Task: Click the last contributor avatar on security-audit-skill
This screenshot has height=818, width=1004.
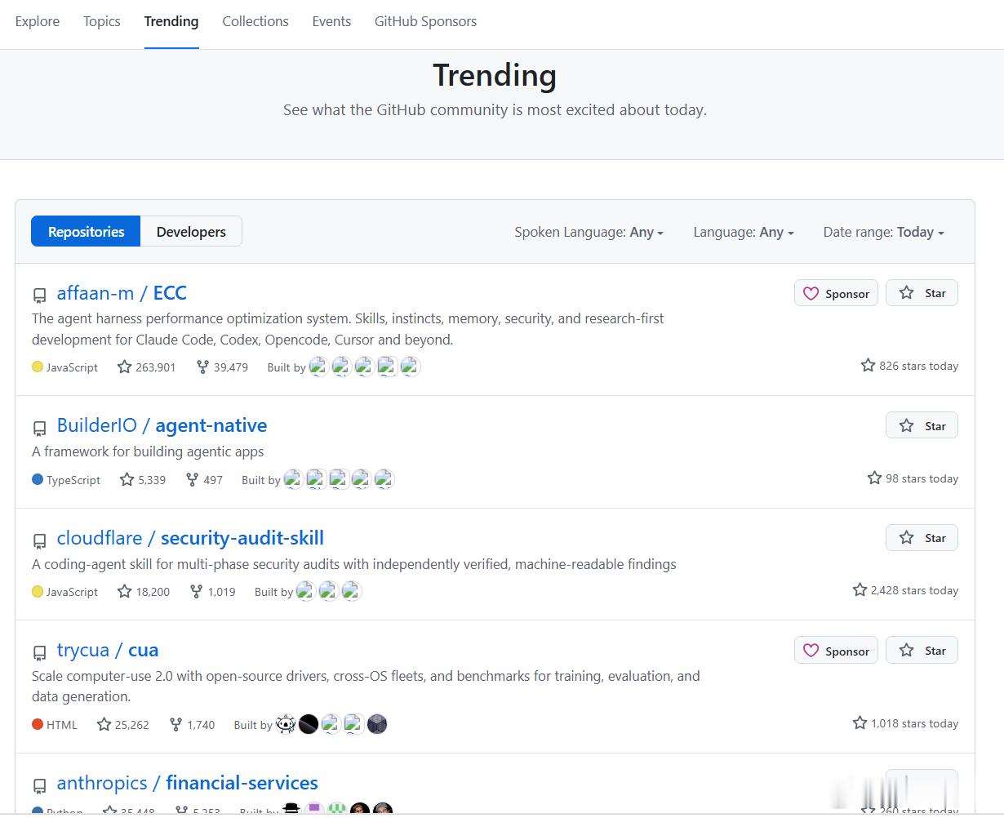Action: pos(352,591)
